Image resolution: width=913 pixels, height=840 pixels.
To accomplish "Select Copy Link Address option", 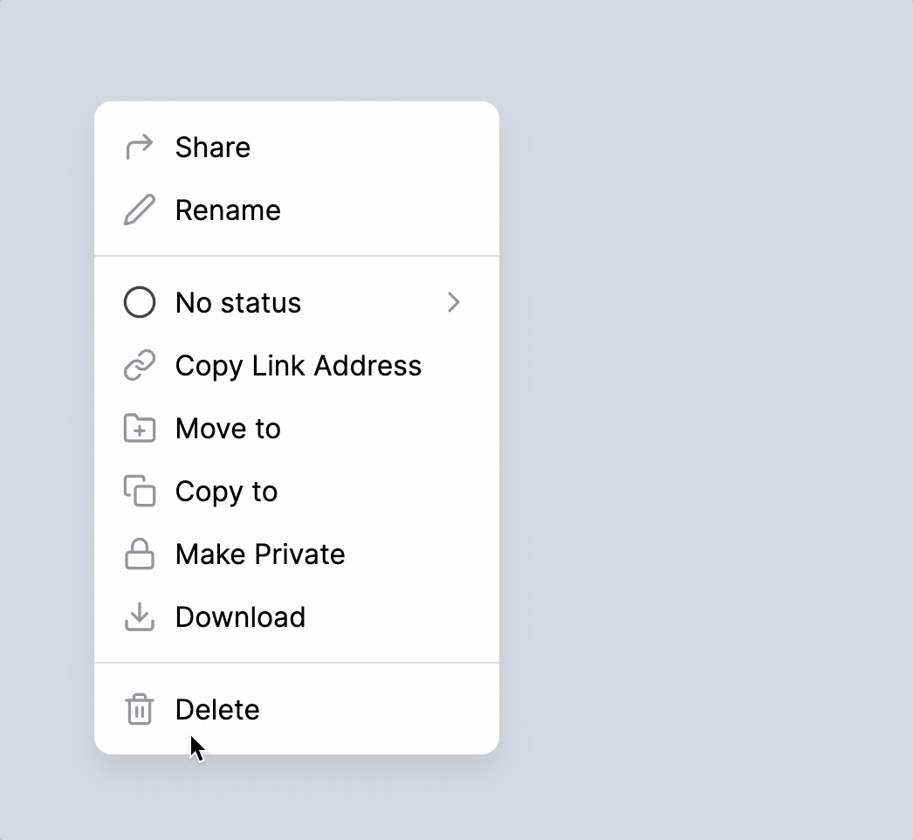I will point(297,365).
